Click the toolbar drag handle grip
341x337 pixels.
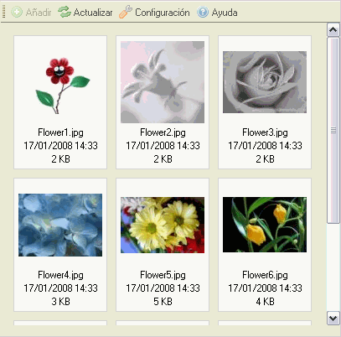click(3, 12)
